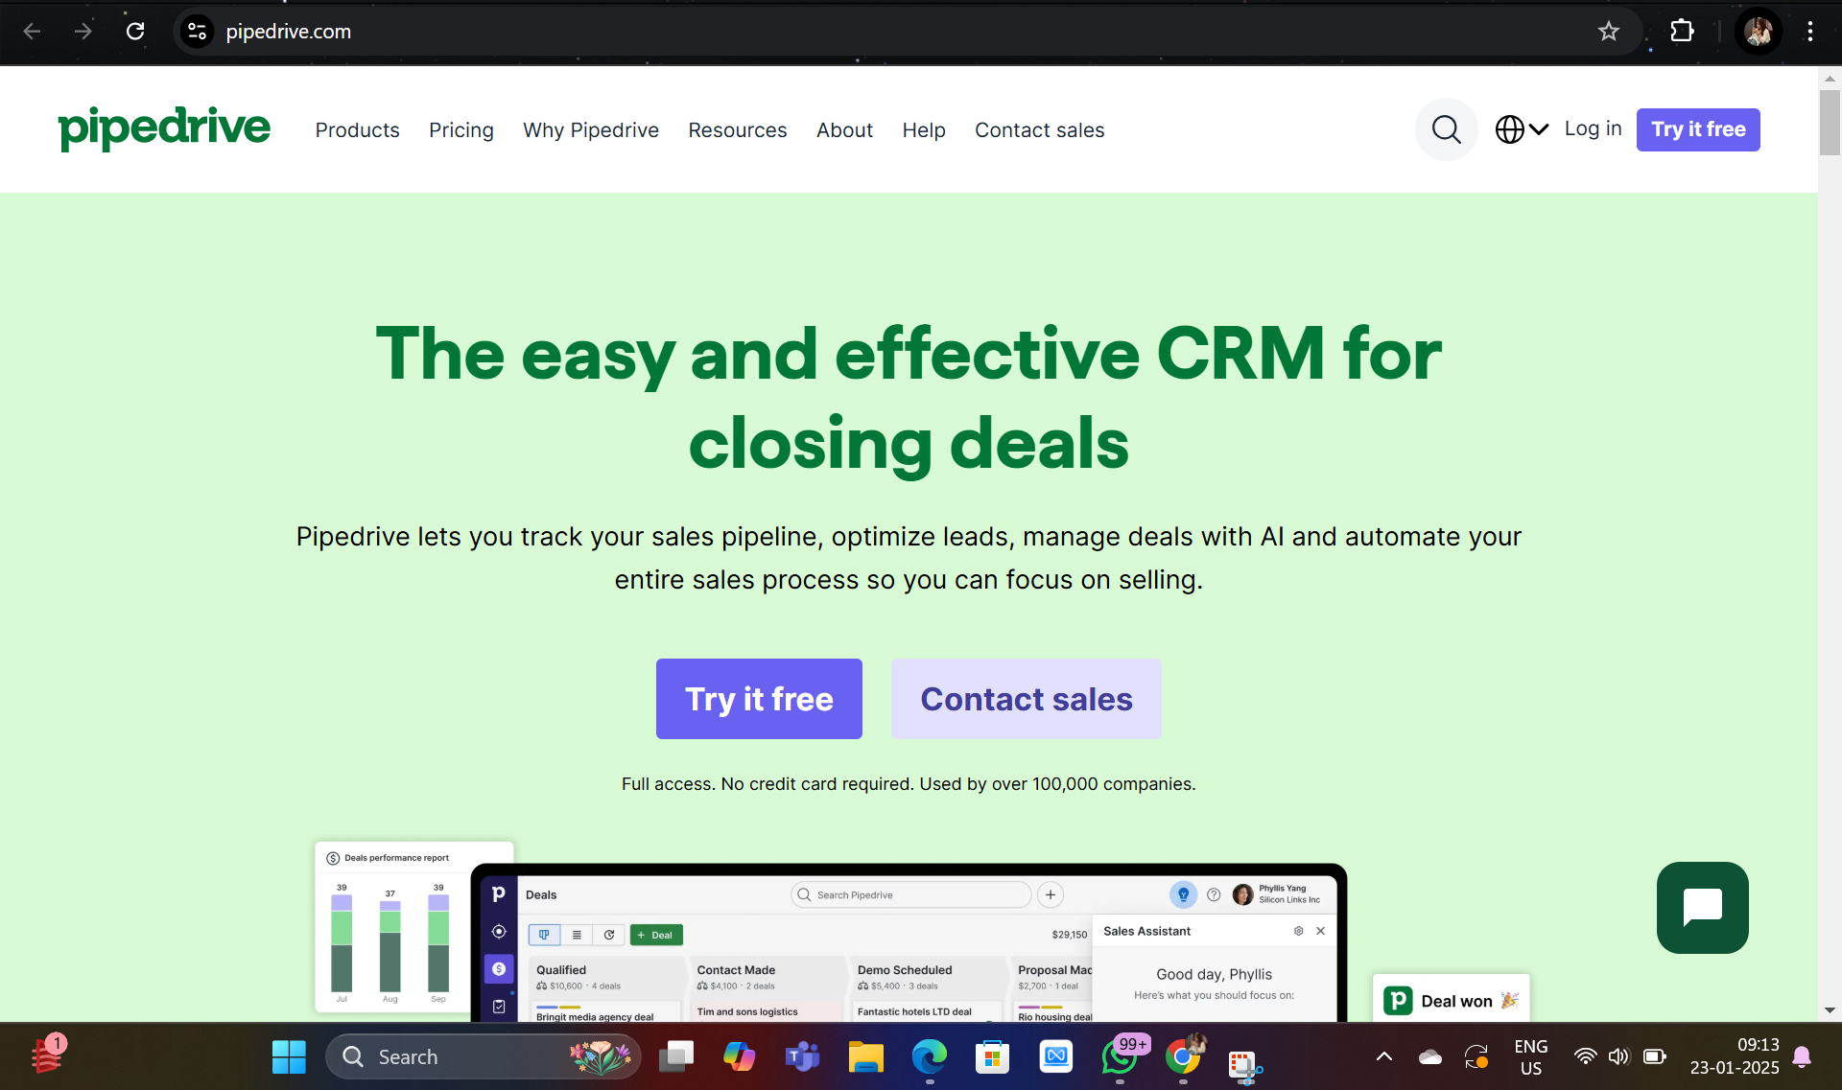Open the Chrome three-dot menu
The width and height of the screenshot is (1842, 1090).
point(1809,32)
